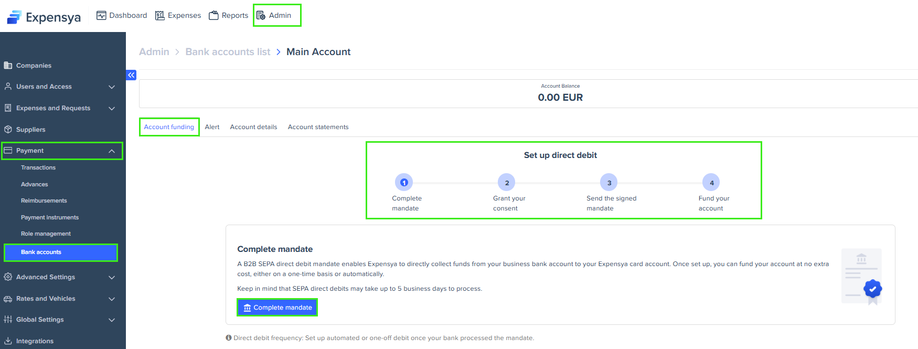Click the Suppliers box icon
This screenshot has height=349, width=918.
(8, 130)
